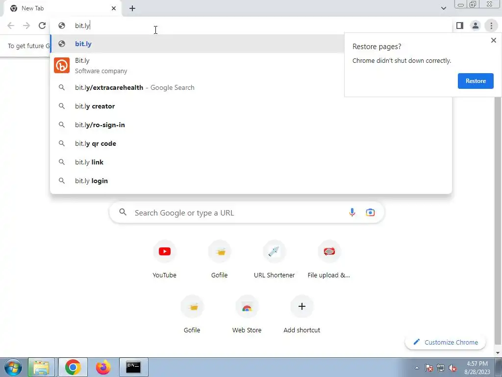Go back using the back arrow
Viewport: 502px width, 377px height.
point(11,26)
